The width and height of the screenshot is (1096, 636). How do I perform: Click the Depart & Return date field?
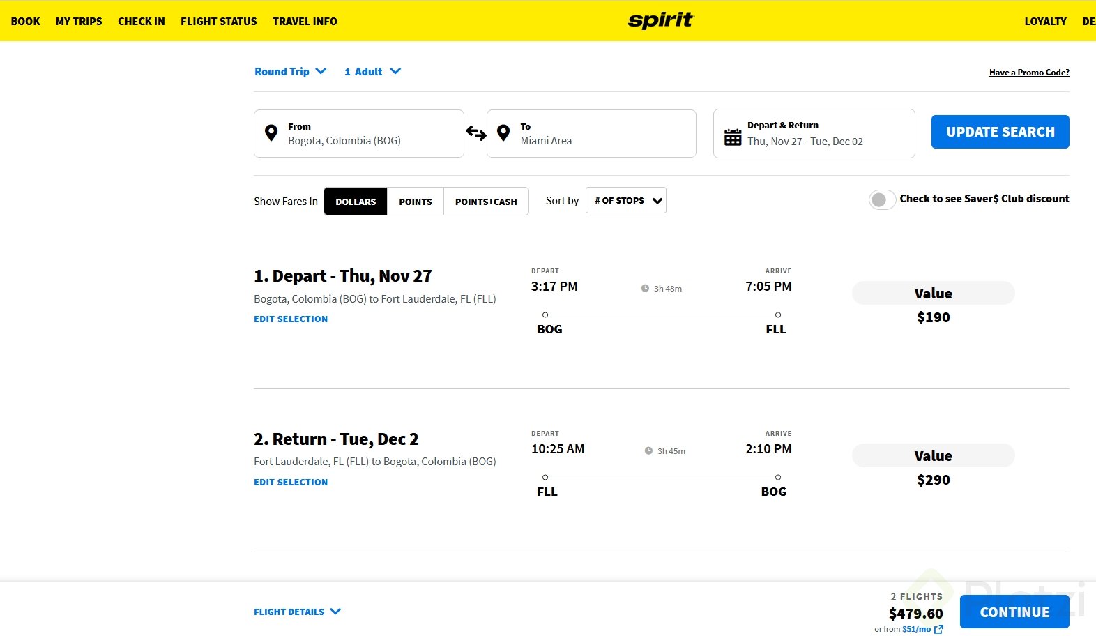tap(814, 134)
